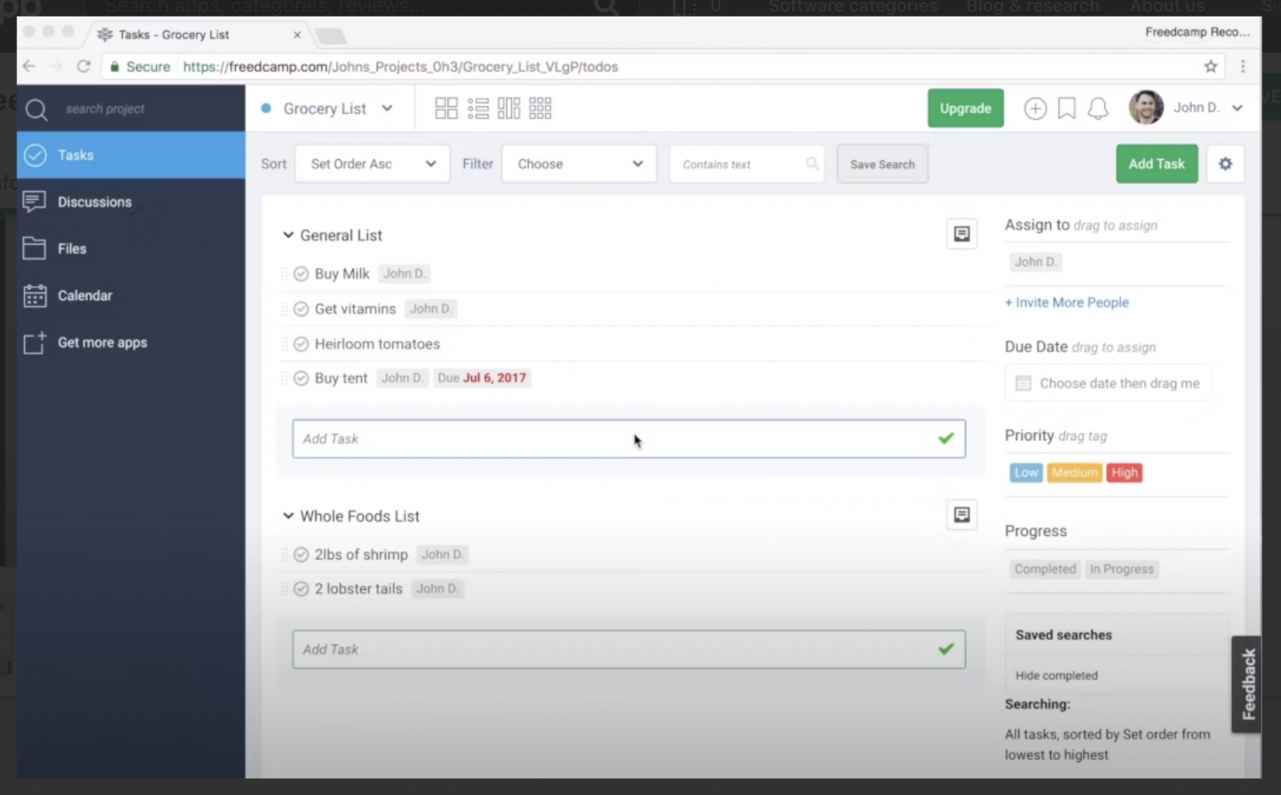The width and height of the screenshot is (1281, 795).
Task: Select the list view icon
Action: (478, 108)
